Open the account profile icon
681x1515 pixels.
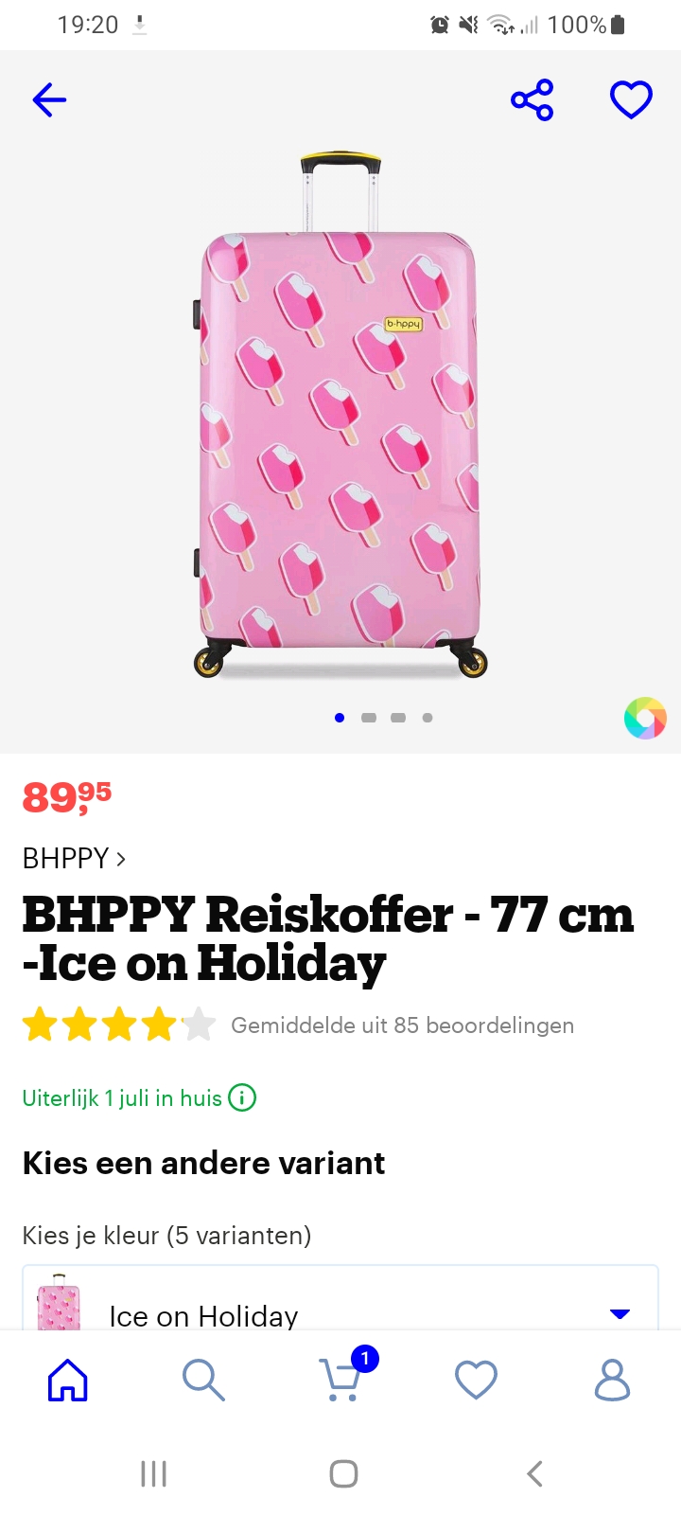[x=612, y=1380]
